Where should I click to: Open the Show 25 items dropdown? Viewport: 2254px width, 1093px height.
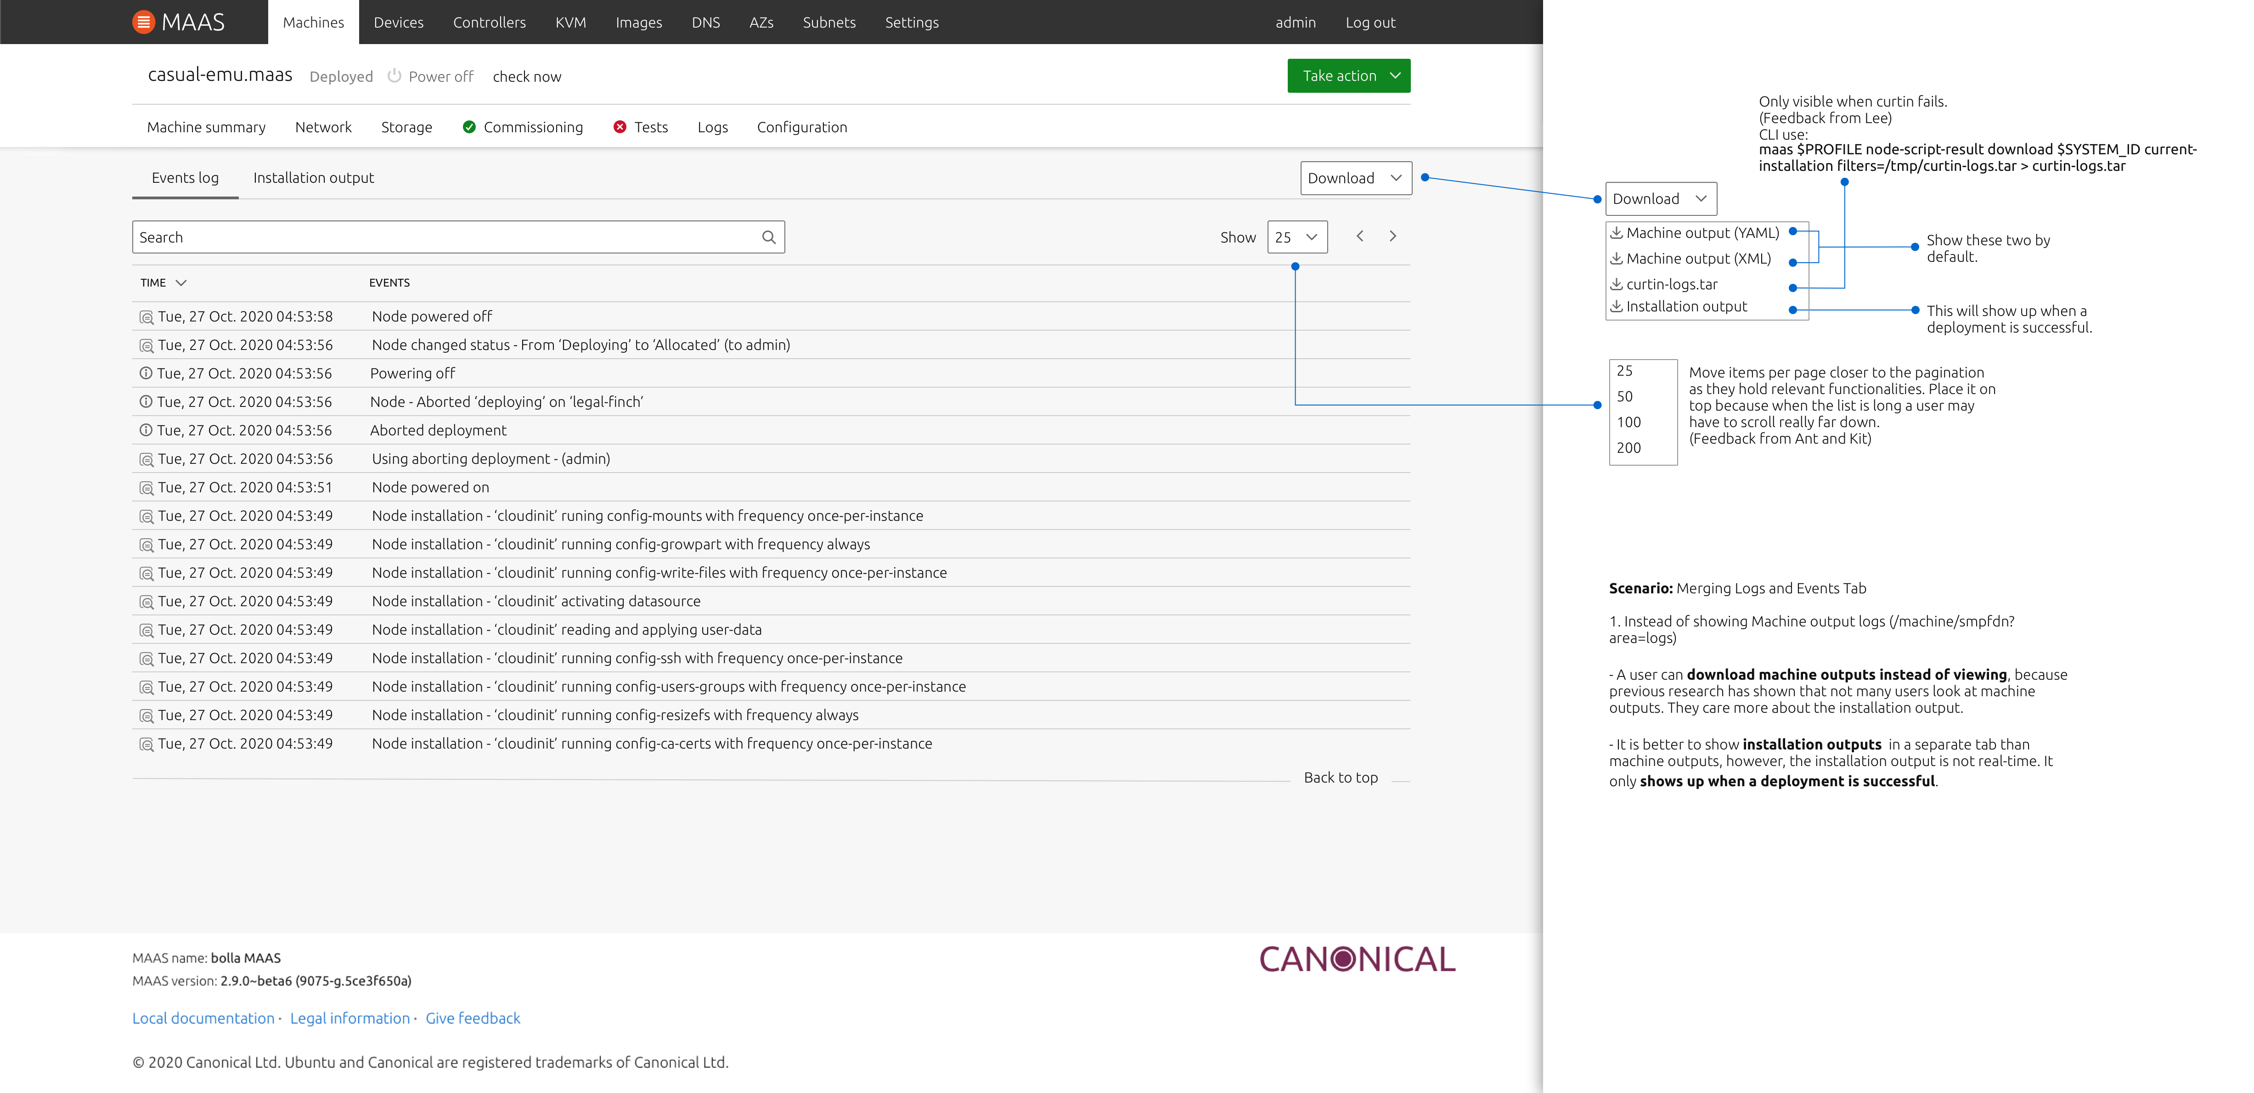tap(1297, 237)
